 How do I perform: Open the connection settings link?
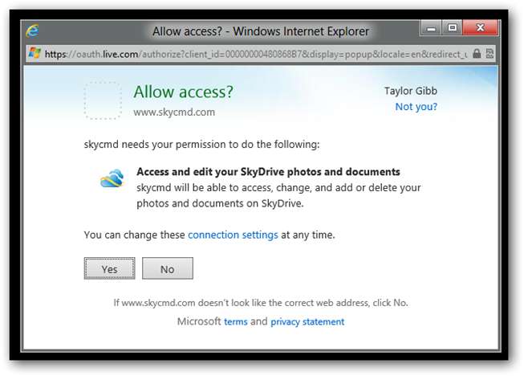point(233,235)
